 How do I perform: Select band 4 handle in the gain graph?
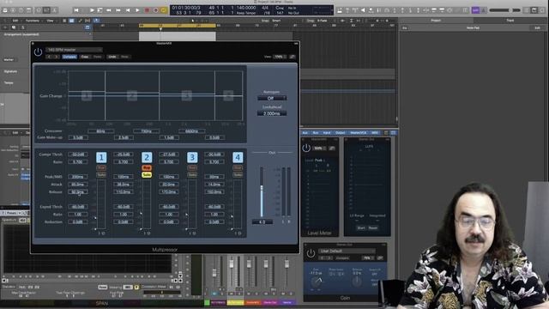(228, 95)
